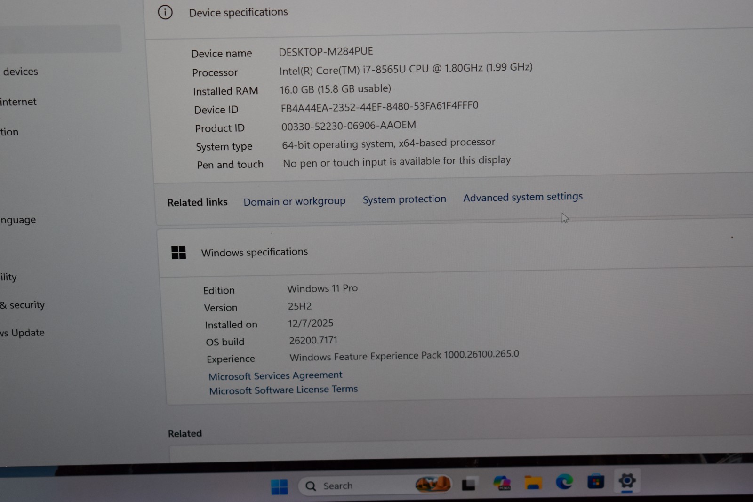This screenshot has height=502, width=753.
Task: Open the System protection link
Action: pyautogui.click(x=404, y=199)
